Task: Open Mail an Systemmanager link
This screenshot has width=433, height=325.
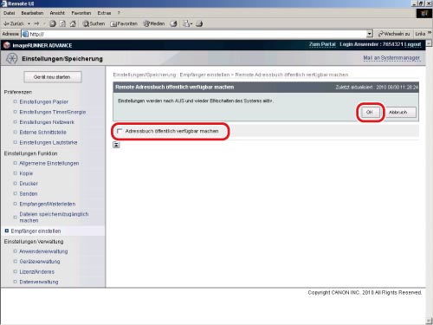Action: click(391, 58)
